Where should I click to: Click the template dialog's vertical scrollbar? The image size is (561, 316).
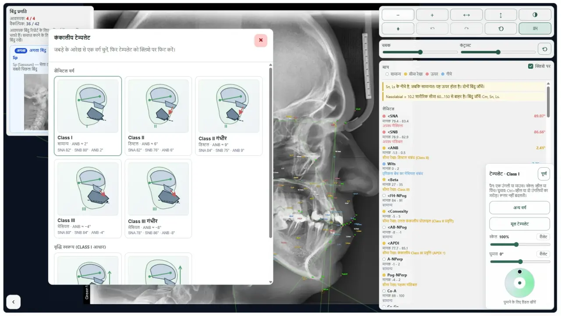pyautogui.click(x=270, y=153)
